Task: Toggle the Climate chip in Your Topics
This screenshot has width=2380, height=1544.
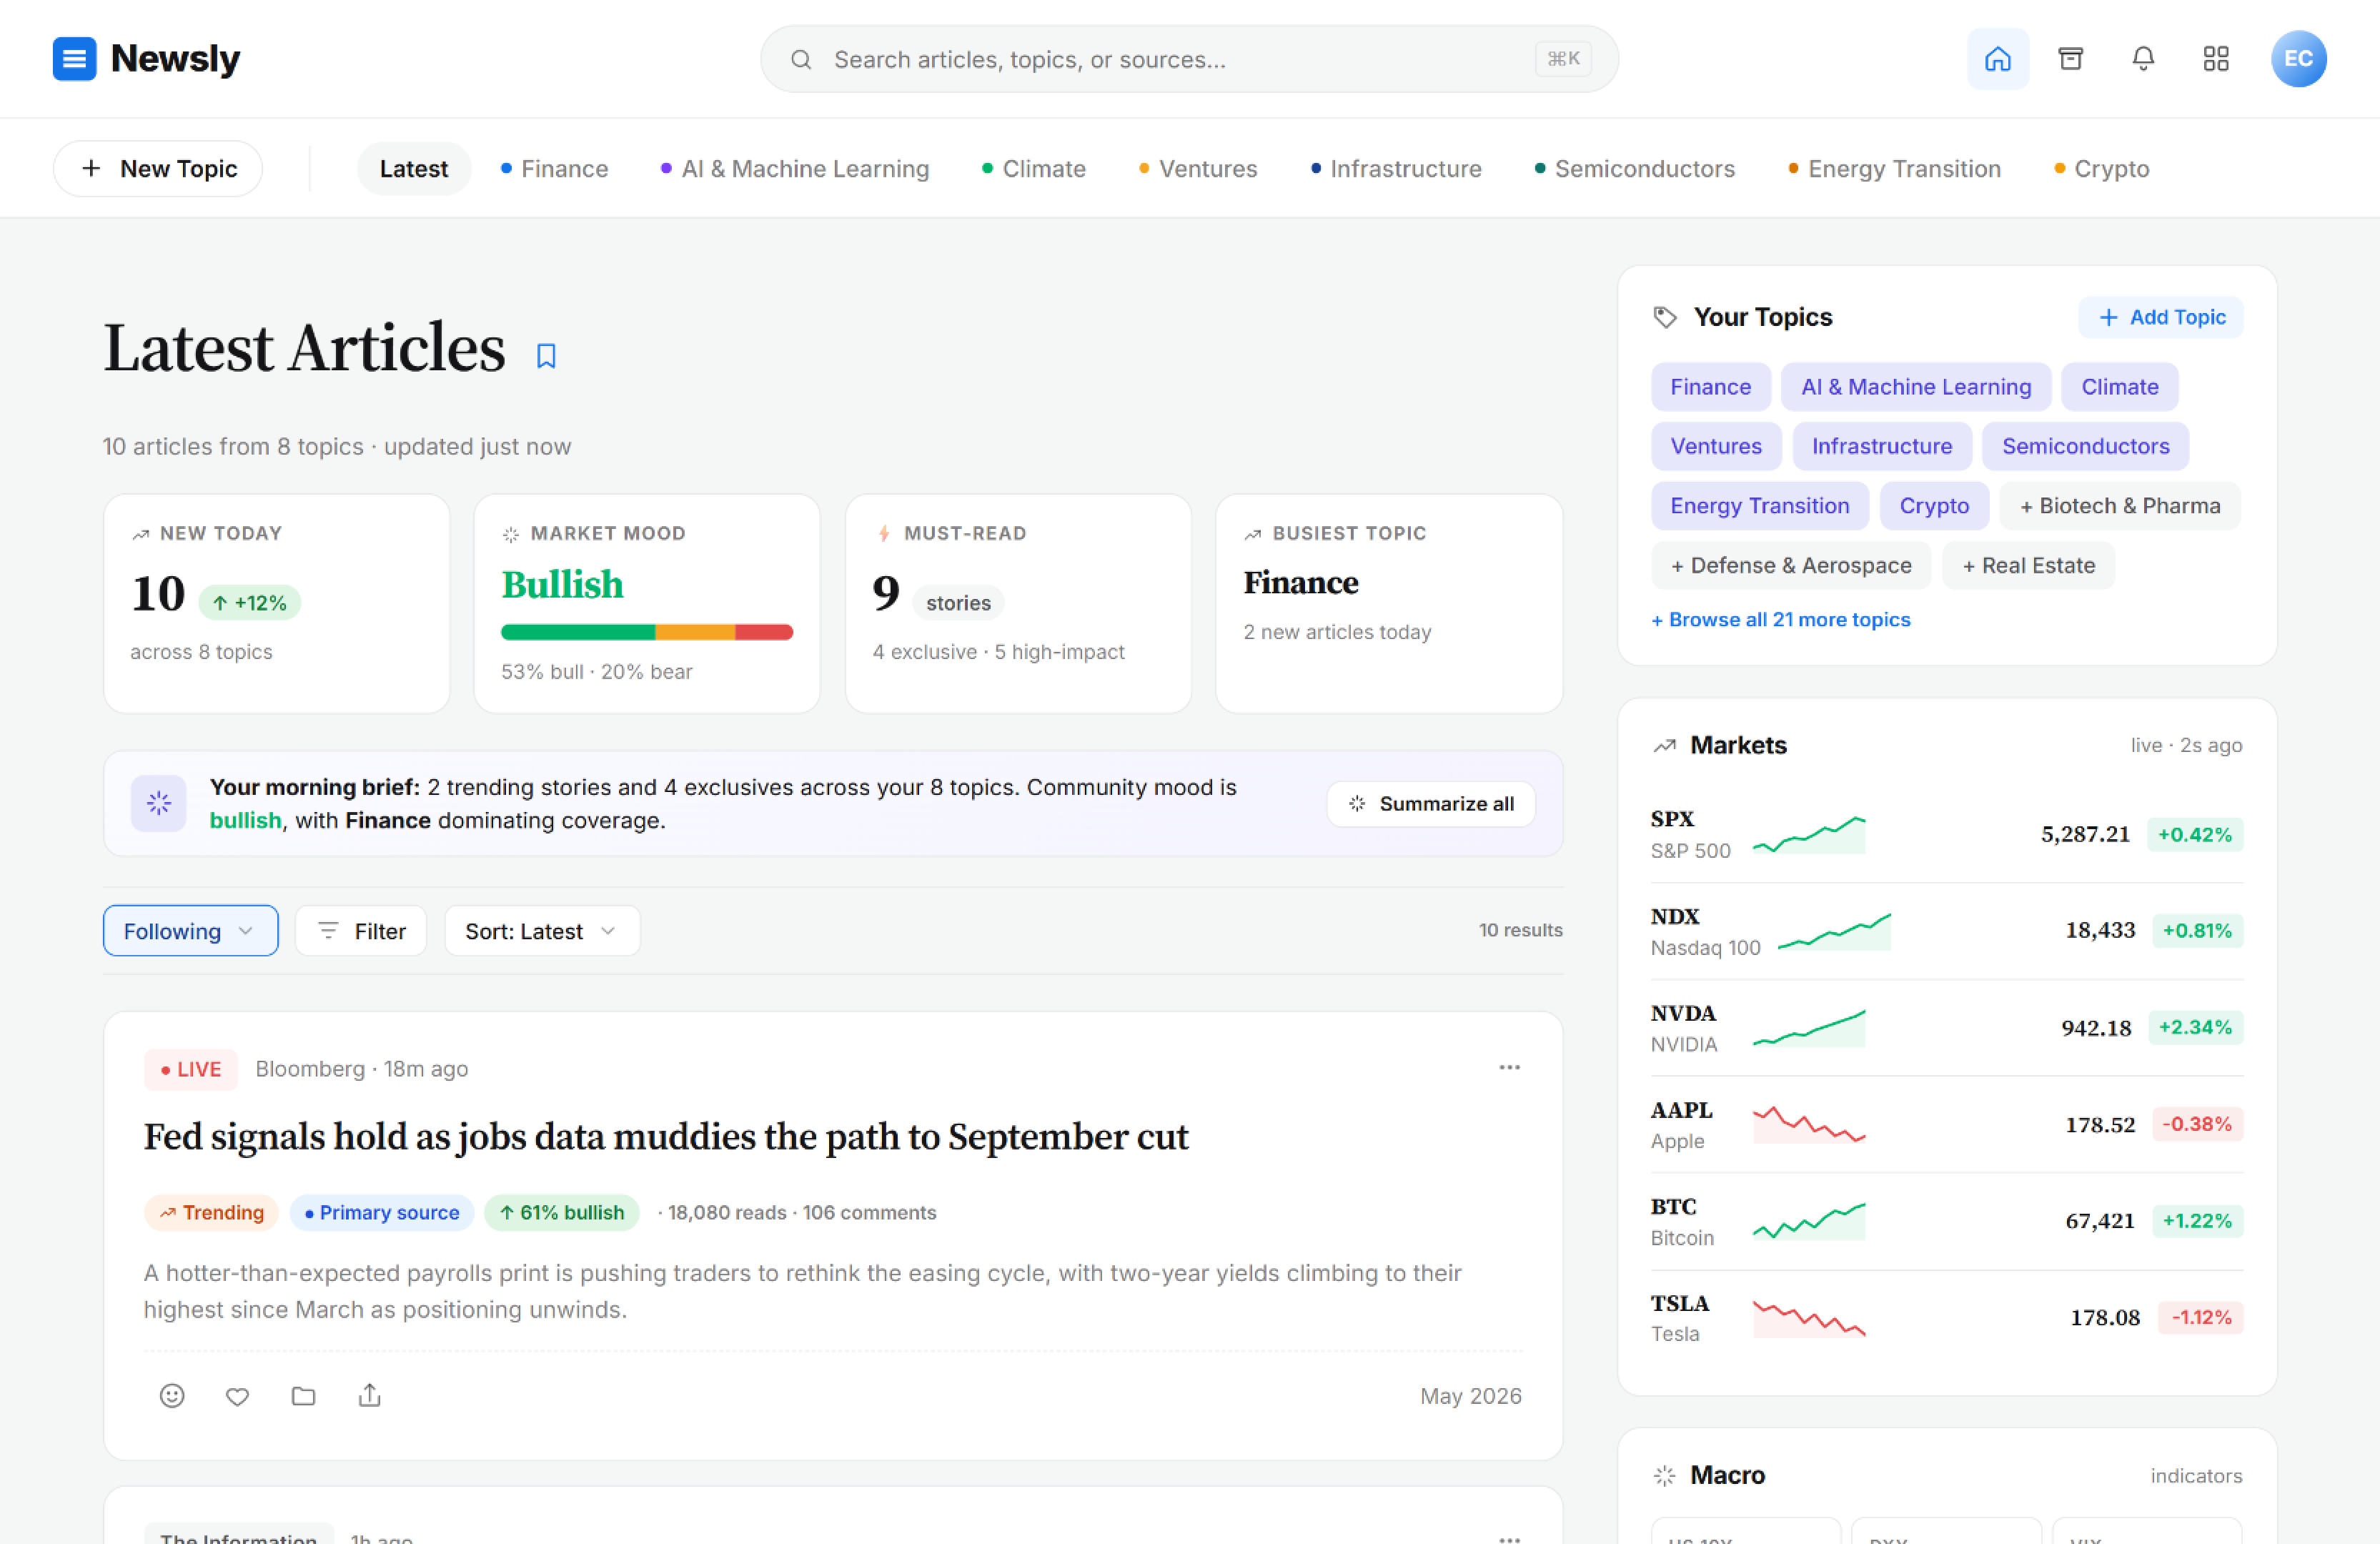Action: 2119,387
